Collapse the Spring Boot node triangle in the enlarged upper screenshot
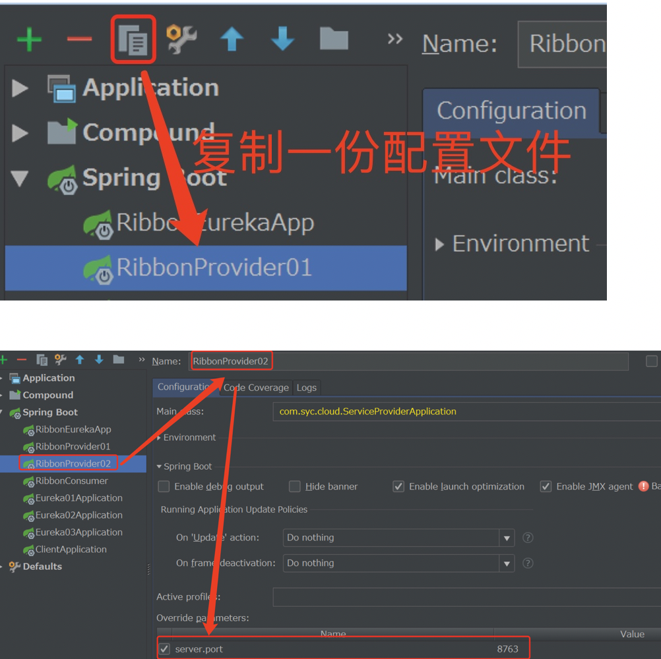 coord(20,178)
